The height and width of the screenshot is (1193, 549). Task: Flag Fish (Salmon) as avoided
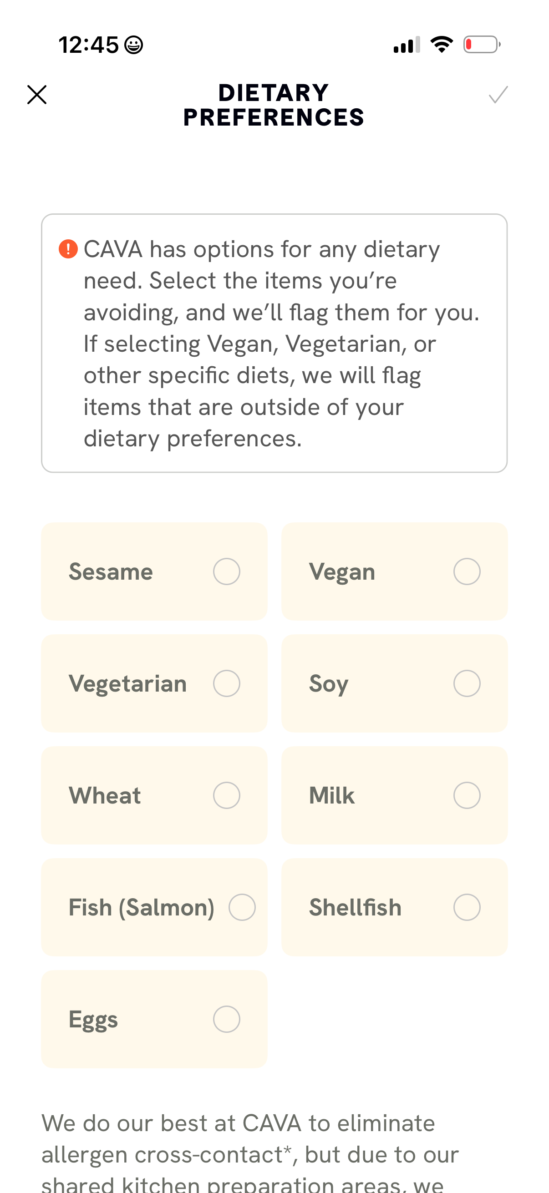point(242,907)
